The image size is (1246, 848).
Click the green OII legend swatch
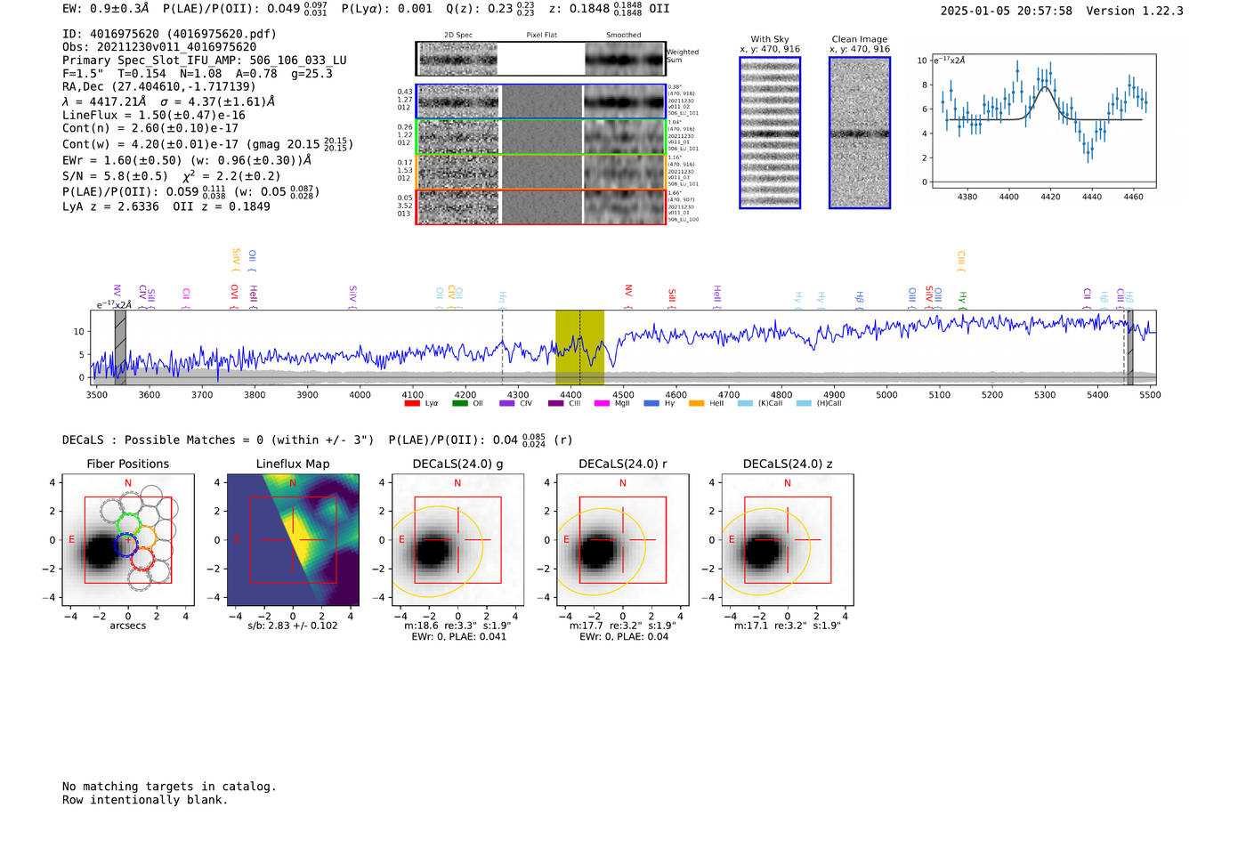[x=459, y=404]
